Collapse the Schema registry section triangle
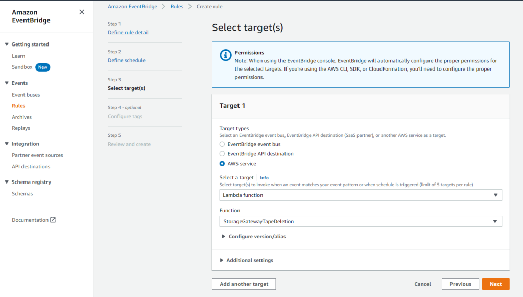Screen dimensions: 523x297 [x=7, y=182]
